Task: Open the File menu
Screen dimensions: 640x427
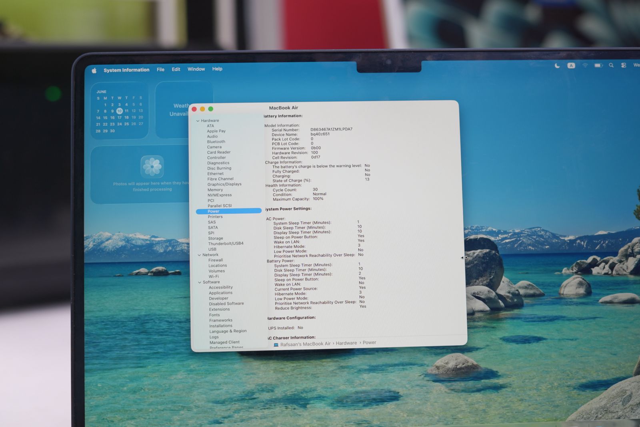Action: pyautogui.click(x=160, y=70)
